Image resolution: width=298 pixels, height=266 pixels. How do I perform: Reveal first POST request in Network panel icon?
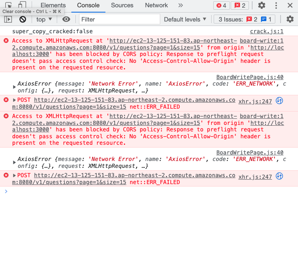[279, 101]
